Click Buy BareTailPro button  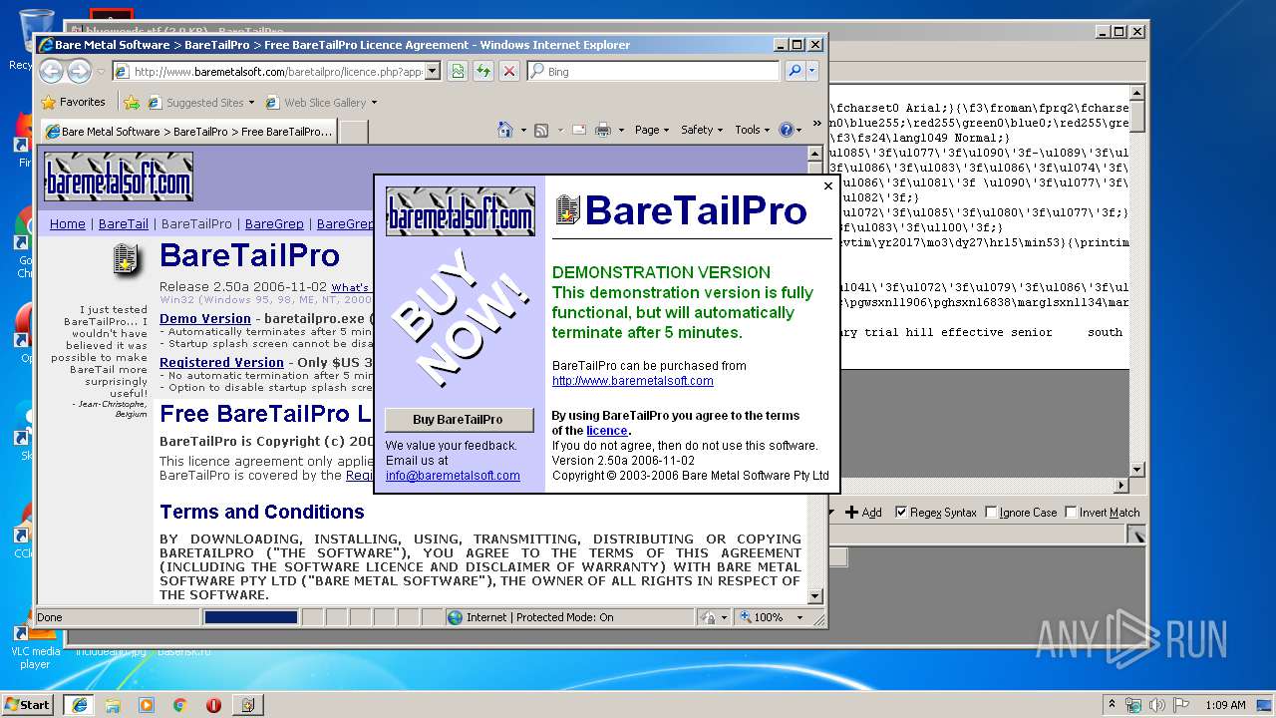coord(459,420)
